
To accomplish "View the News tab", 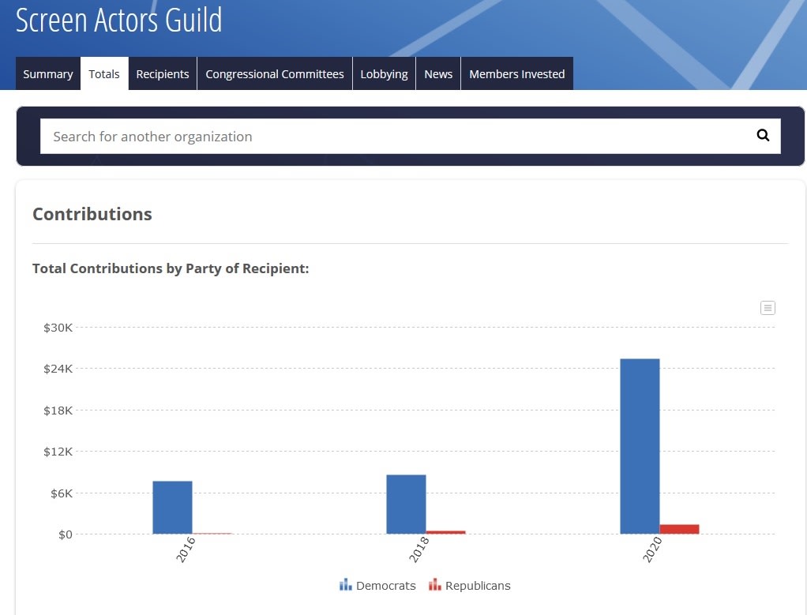I will (x=438, y=73).
